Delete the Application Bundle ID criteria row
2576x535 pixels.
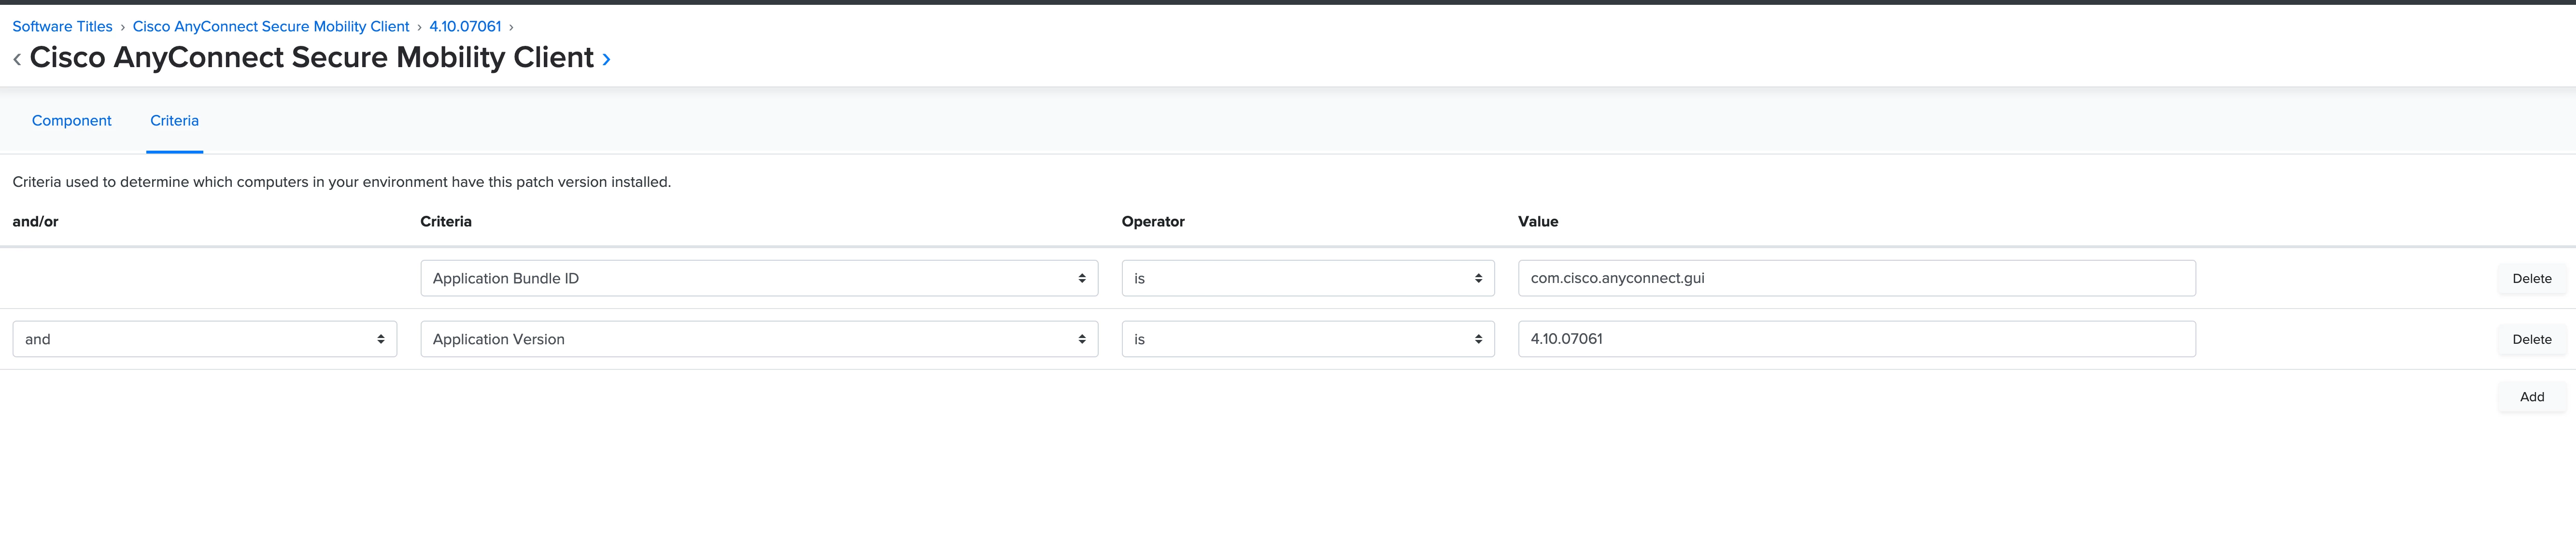tap(2532, 279)
